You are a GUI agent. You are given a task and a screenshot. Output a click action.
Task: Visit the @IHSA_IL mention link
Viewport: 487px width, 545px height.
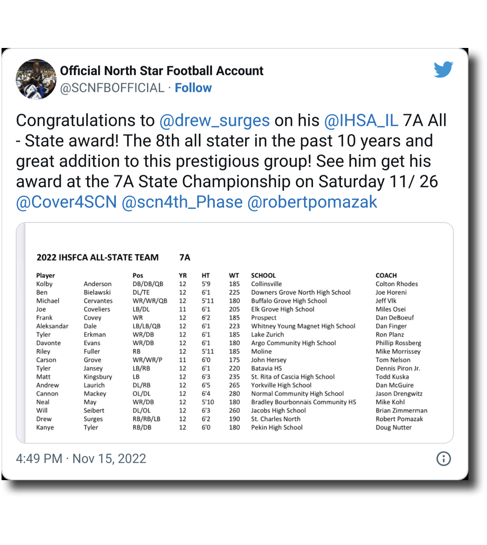click(361, 120)
